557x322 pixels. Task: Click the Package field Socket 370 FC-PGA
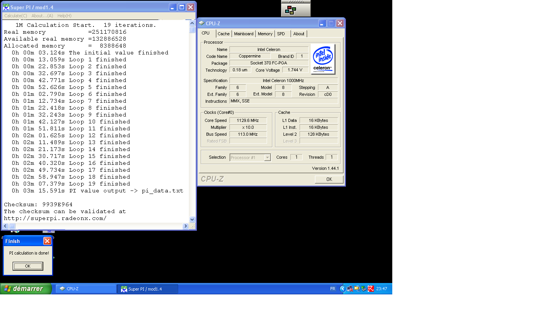[x=269, y=63]
